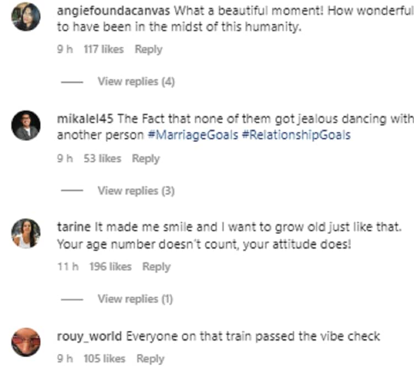Reply to tarine's comment
414x375 pixels.
[156, 267]
